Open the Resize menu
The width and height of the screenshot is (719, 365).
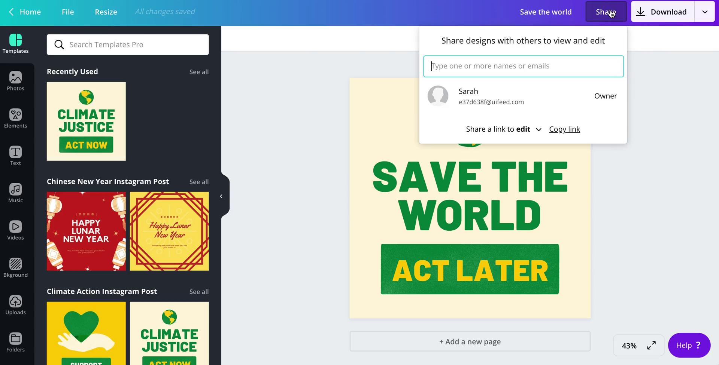pos(106,12)
